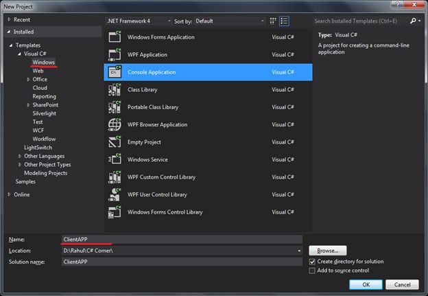Select the Silverlight category

[44, 113]
